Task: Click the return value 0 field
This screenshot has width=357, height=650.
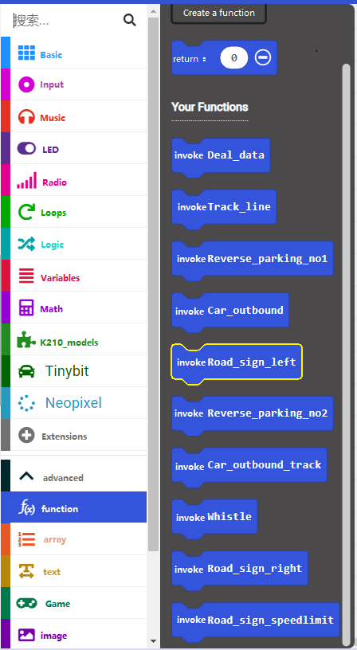Action: point(234,57)
